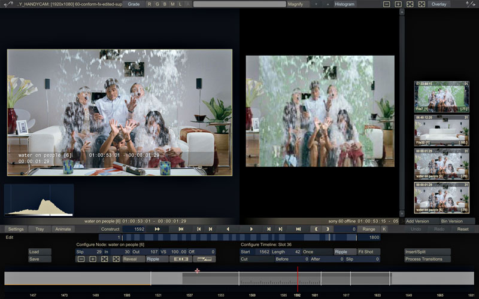
Task: Toggle the R channel button
Action: coord(149,4)
